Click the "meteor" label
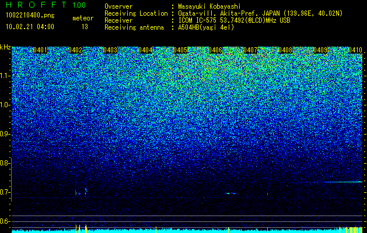This screenshot has width=367, height=233. pyautogui.click(x=83, y=18)
